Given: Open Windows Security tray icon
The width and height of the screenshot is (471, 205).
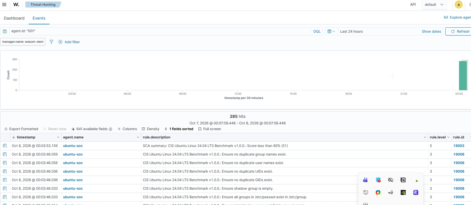Looking at the screenshot, I should point(378,180).
